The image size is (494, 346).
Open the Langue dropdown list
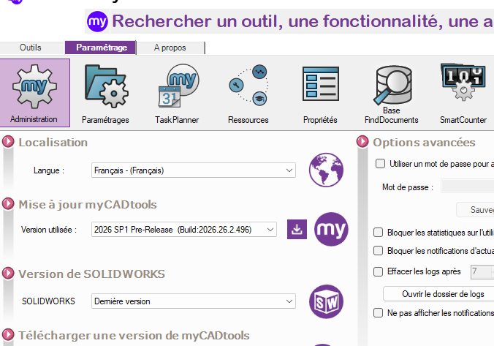(x=193, y=170)
